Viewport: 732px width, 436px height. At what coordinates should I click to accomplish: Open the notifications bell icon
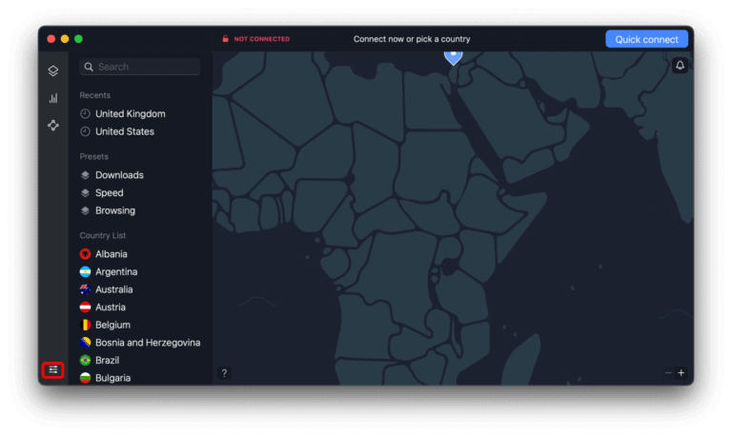point(680,65)
